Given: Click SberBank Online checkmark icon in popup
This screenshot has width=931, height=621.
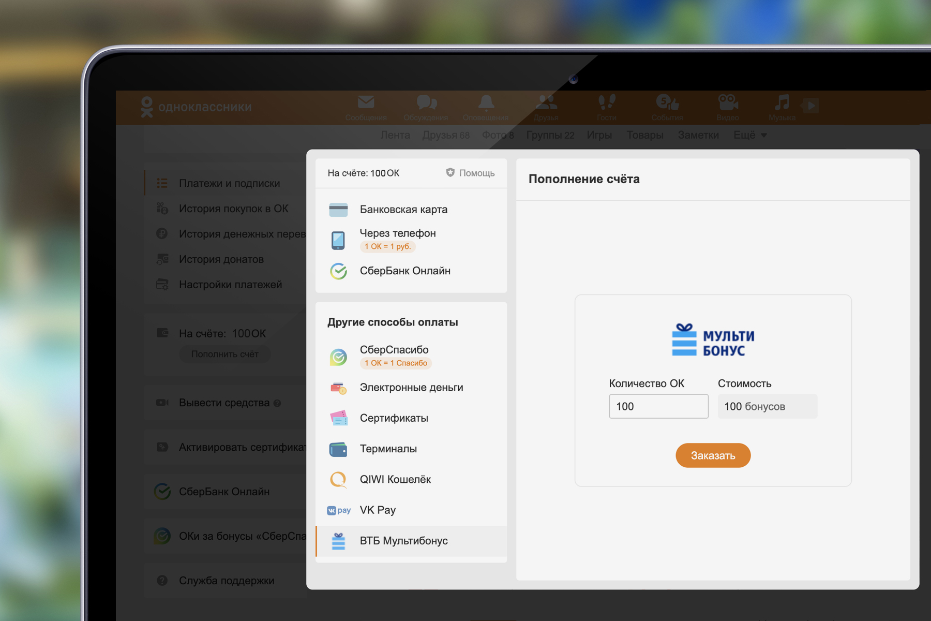Looking at the screenshot, I should [338, 271].
